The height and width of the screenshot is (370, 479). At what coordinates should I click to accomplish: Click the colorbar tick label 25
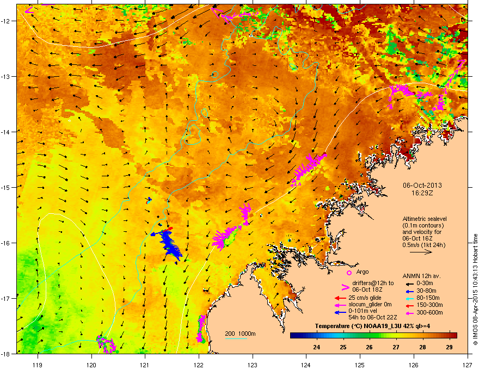(x=343, y=347)
